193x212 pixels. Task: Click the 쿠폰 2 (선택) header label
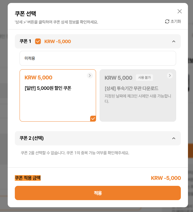coord(31,138)
